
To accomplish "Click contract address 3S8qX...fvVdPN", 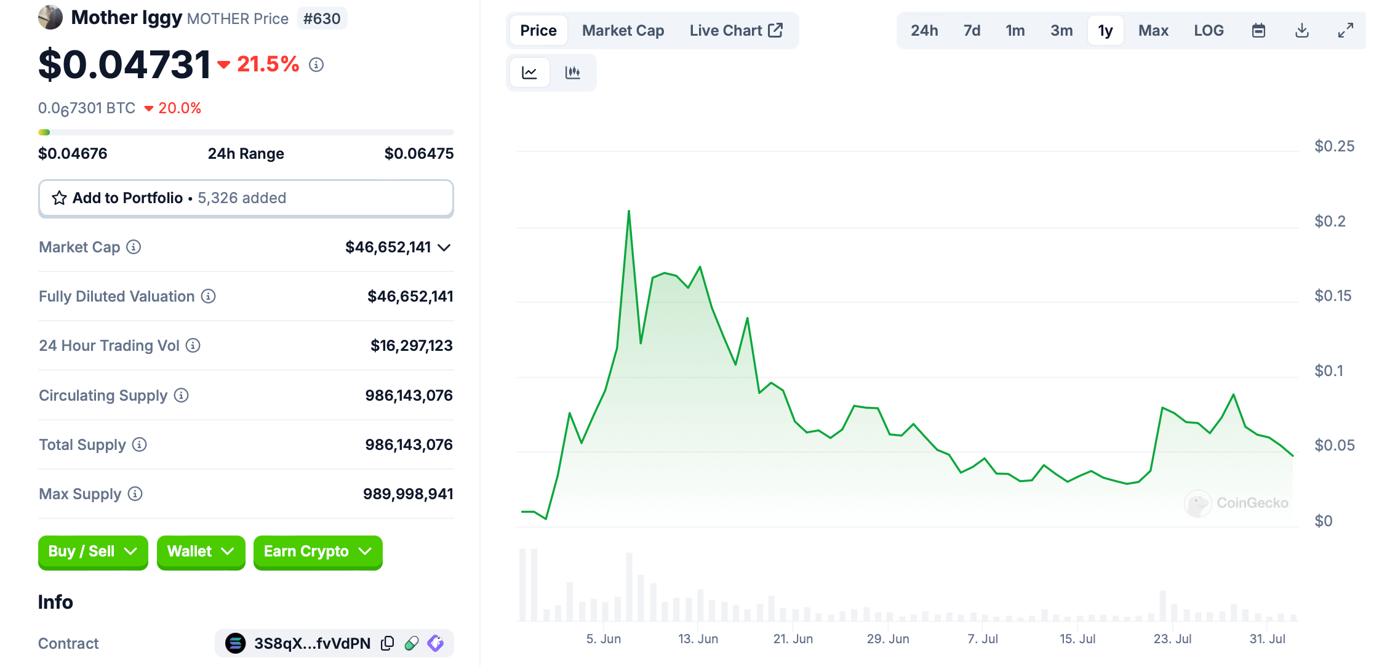I will click(x=312, y=643).
